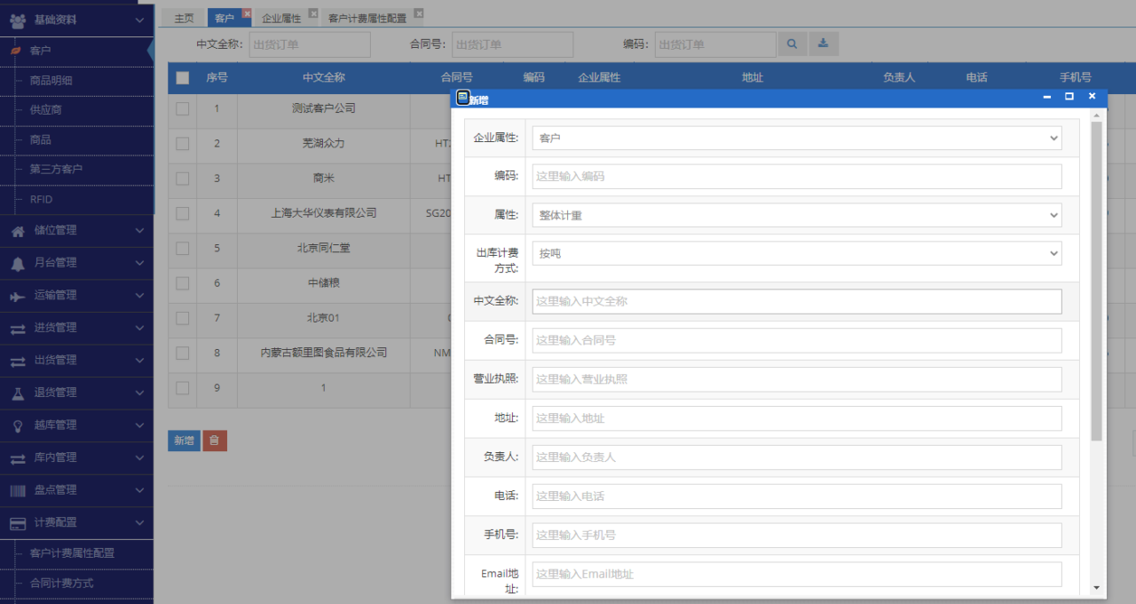Check the row for 商米

point(183,179)
